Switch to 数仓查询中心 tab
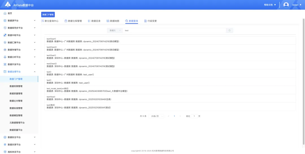Image resolution: width=305 pixels, height=154 pixels. [x=50, y=21]
